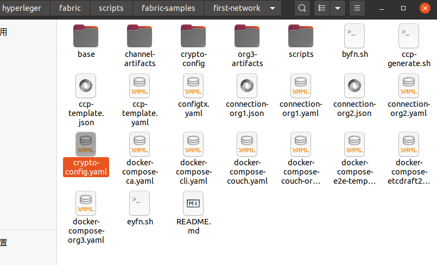Viewport: 437px width, 265px height.
Task: Select the ccp-template.yaml file icon
Action: (140, 86)
